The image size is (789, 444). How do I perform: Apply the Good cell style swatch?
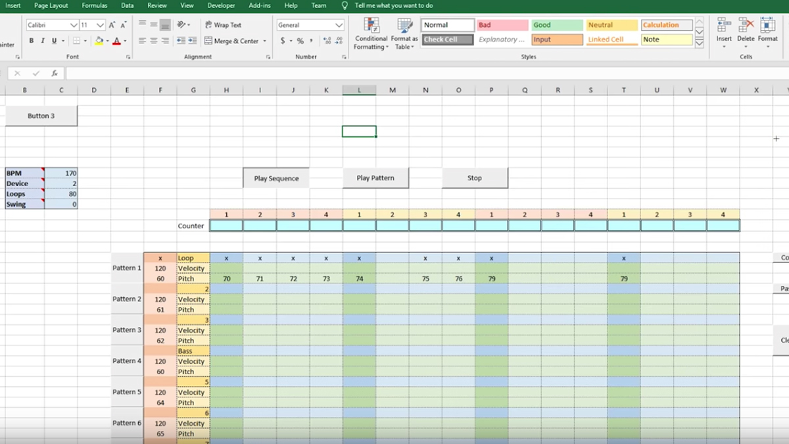click(556, 25)
